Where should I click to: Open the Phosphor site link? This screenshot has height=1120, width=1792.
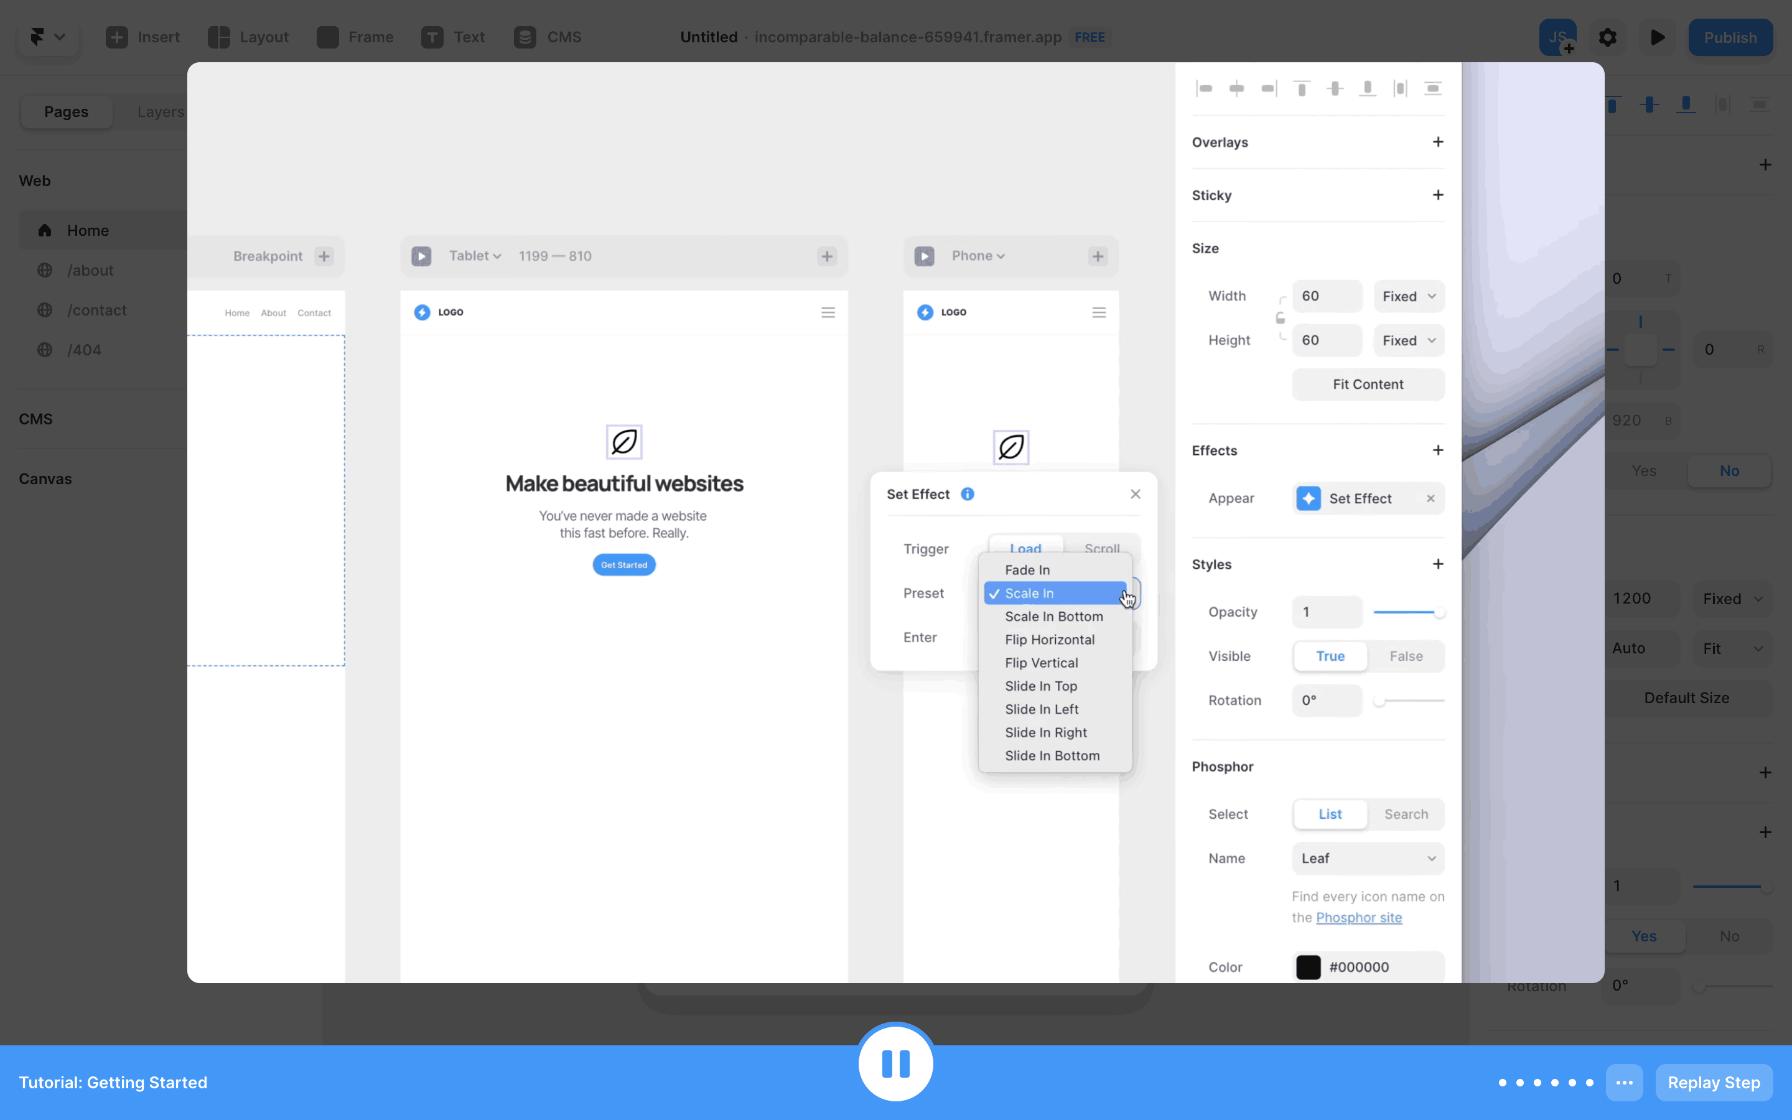click(1358, 918)
